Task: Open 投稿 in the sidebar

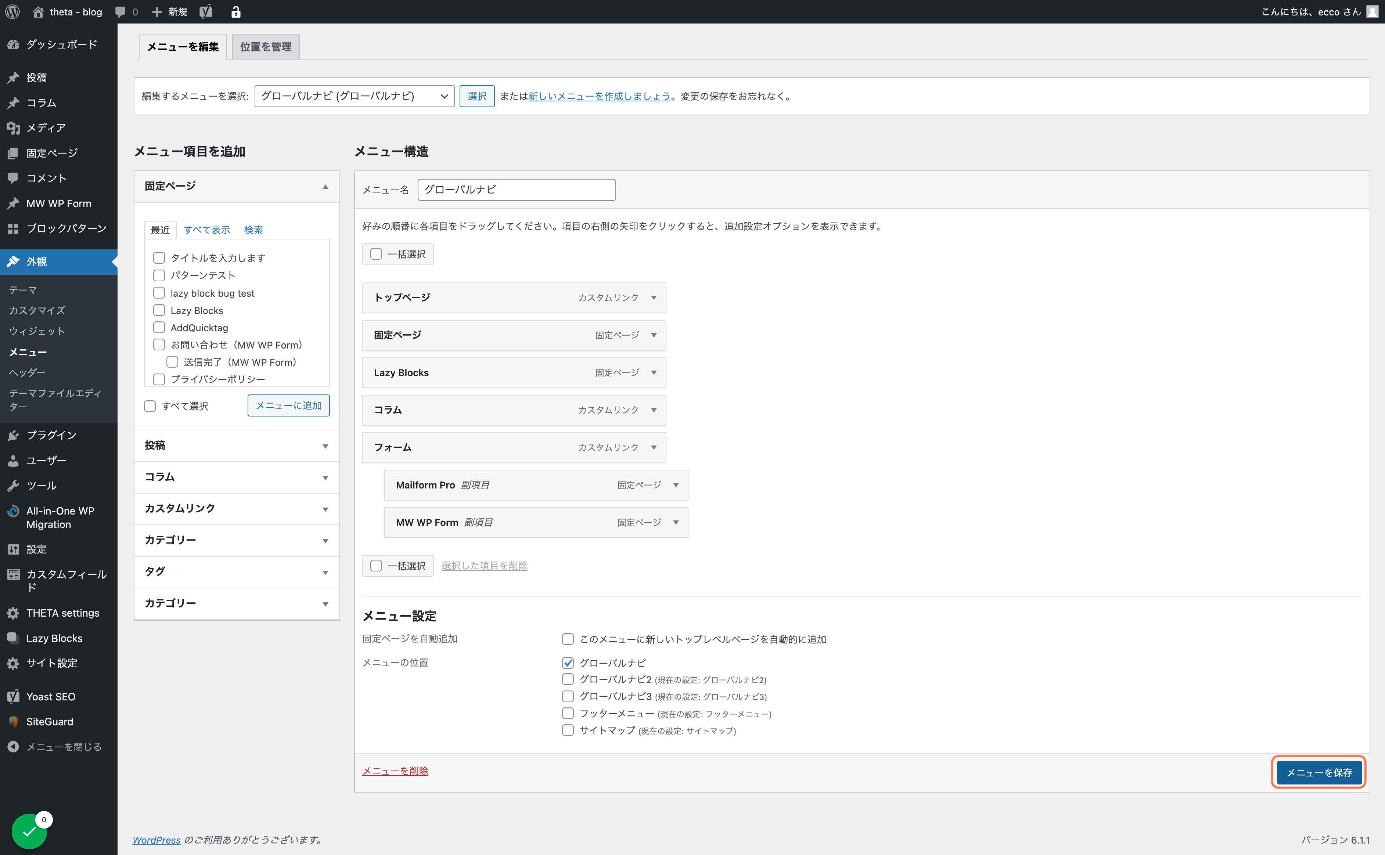Action: [x=59, y=77]
